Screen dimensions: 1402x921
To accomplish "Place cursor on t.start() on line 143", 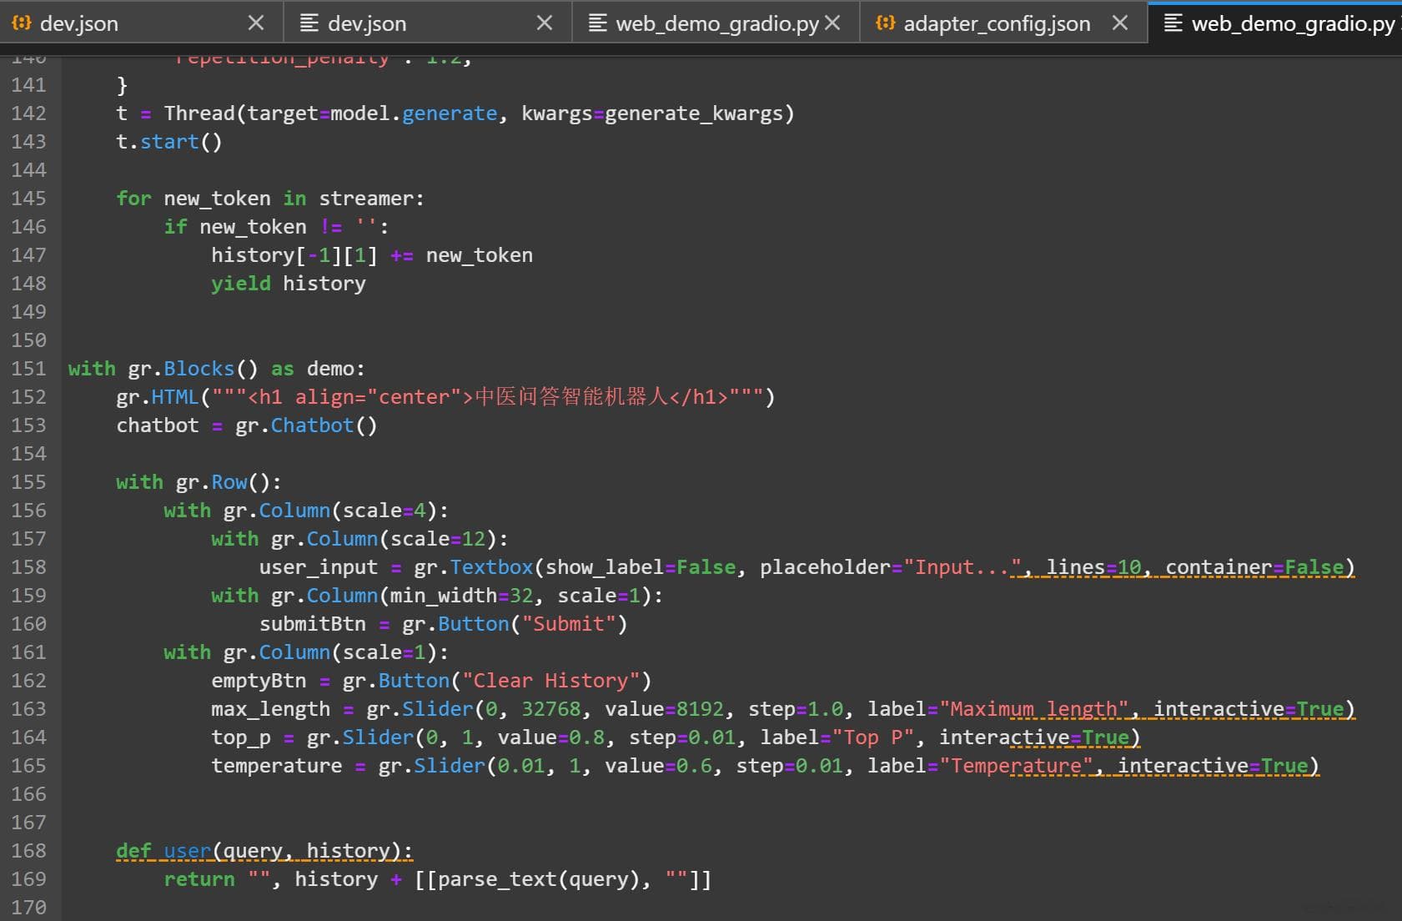I will tap(169, 142).
